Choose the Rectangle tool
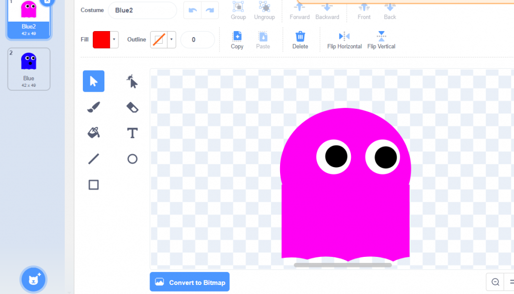The width and height of the screenshot is (514, 294). (93, 185)
